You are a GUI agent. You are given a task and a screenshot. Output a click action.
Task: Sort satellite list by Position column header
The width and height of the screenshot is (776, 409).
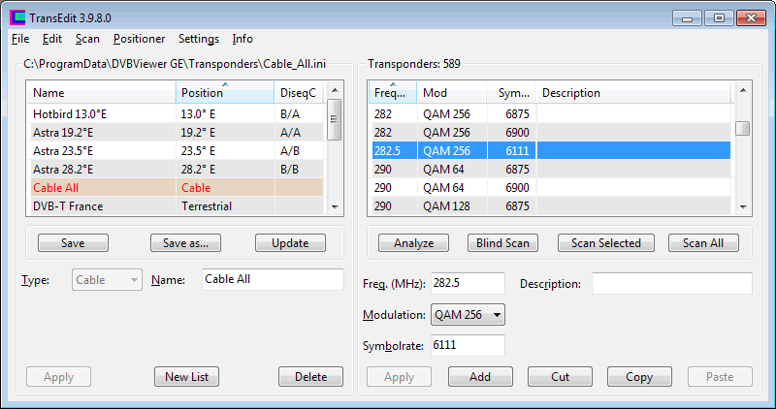pos(224,93)
